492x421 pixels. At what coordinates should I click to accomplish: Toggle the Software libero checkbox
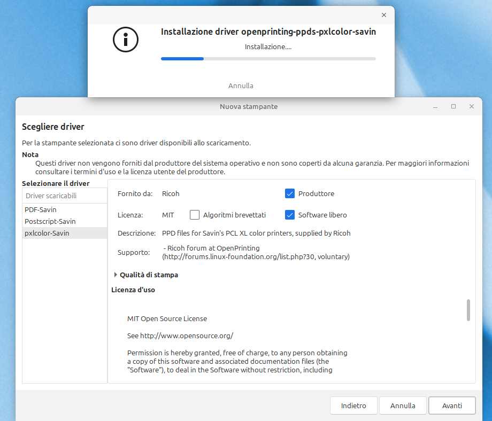pyautogui.click(x=290, y=215)
